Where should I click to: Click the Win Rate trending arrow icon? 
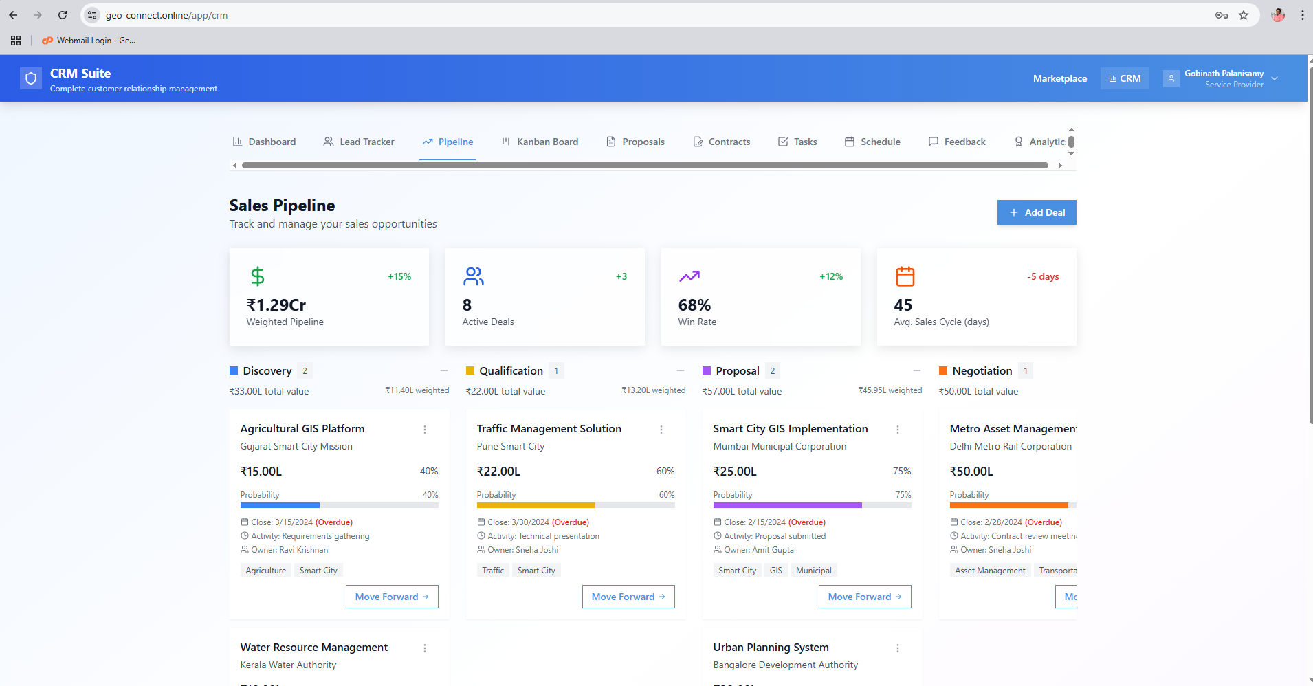(689, 276)
